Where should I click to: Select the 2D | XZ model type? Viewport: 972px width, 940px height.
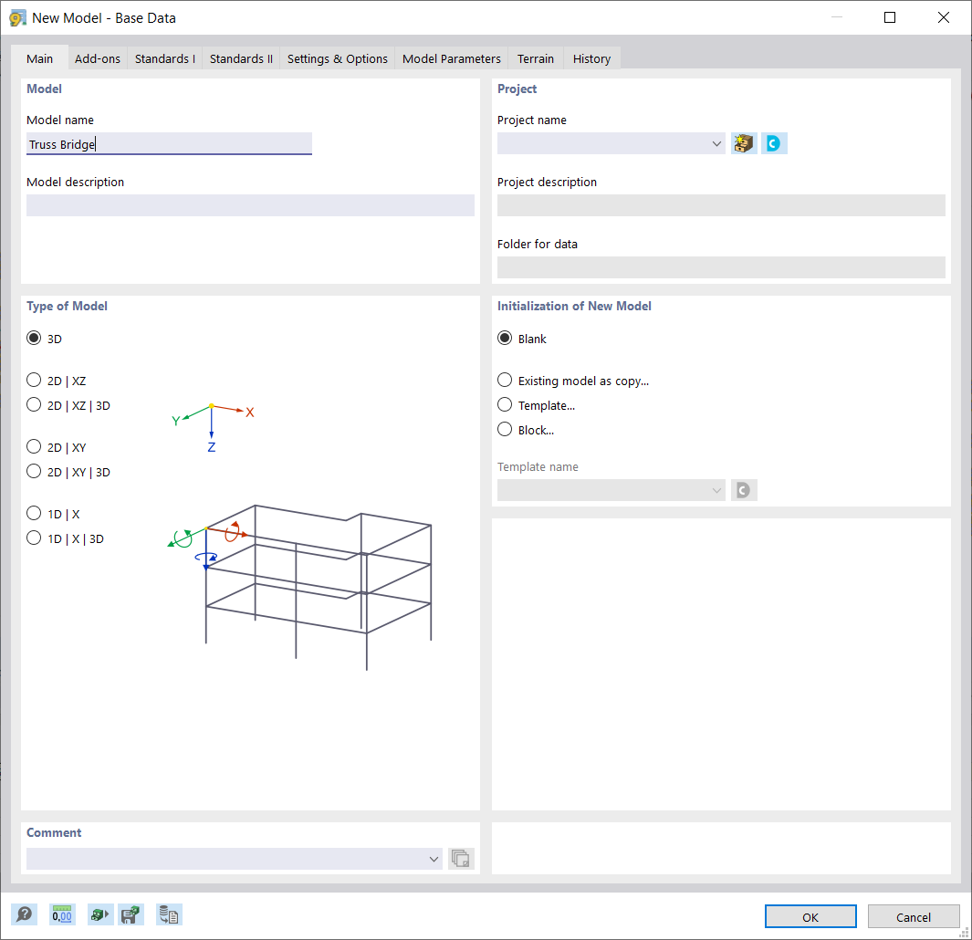(34, 380)
